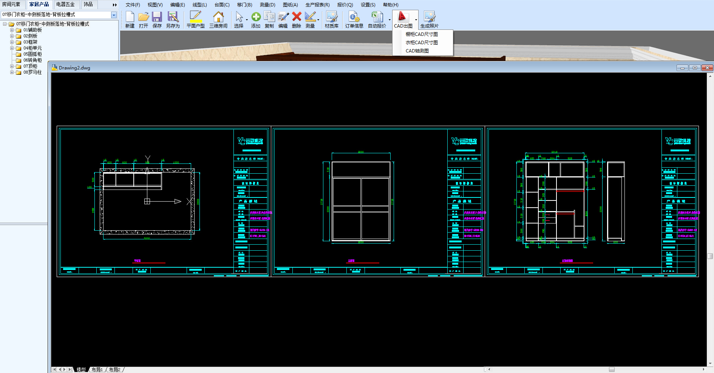Click the Drawing2.dwg window title icon
Viewport: 714px width, 373px height.
click(55, 68)
